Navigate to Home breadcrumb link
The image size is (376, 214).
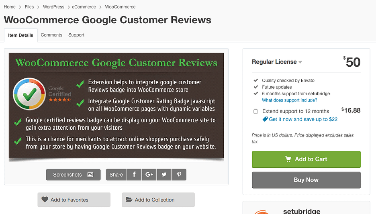pos(10,7)
